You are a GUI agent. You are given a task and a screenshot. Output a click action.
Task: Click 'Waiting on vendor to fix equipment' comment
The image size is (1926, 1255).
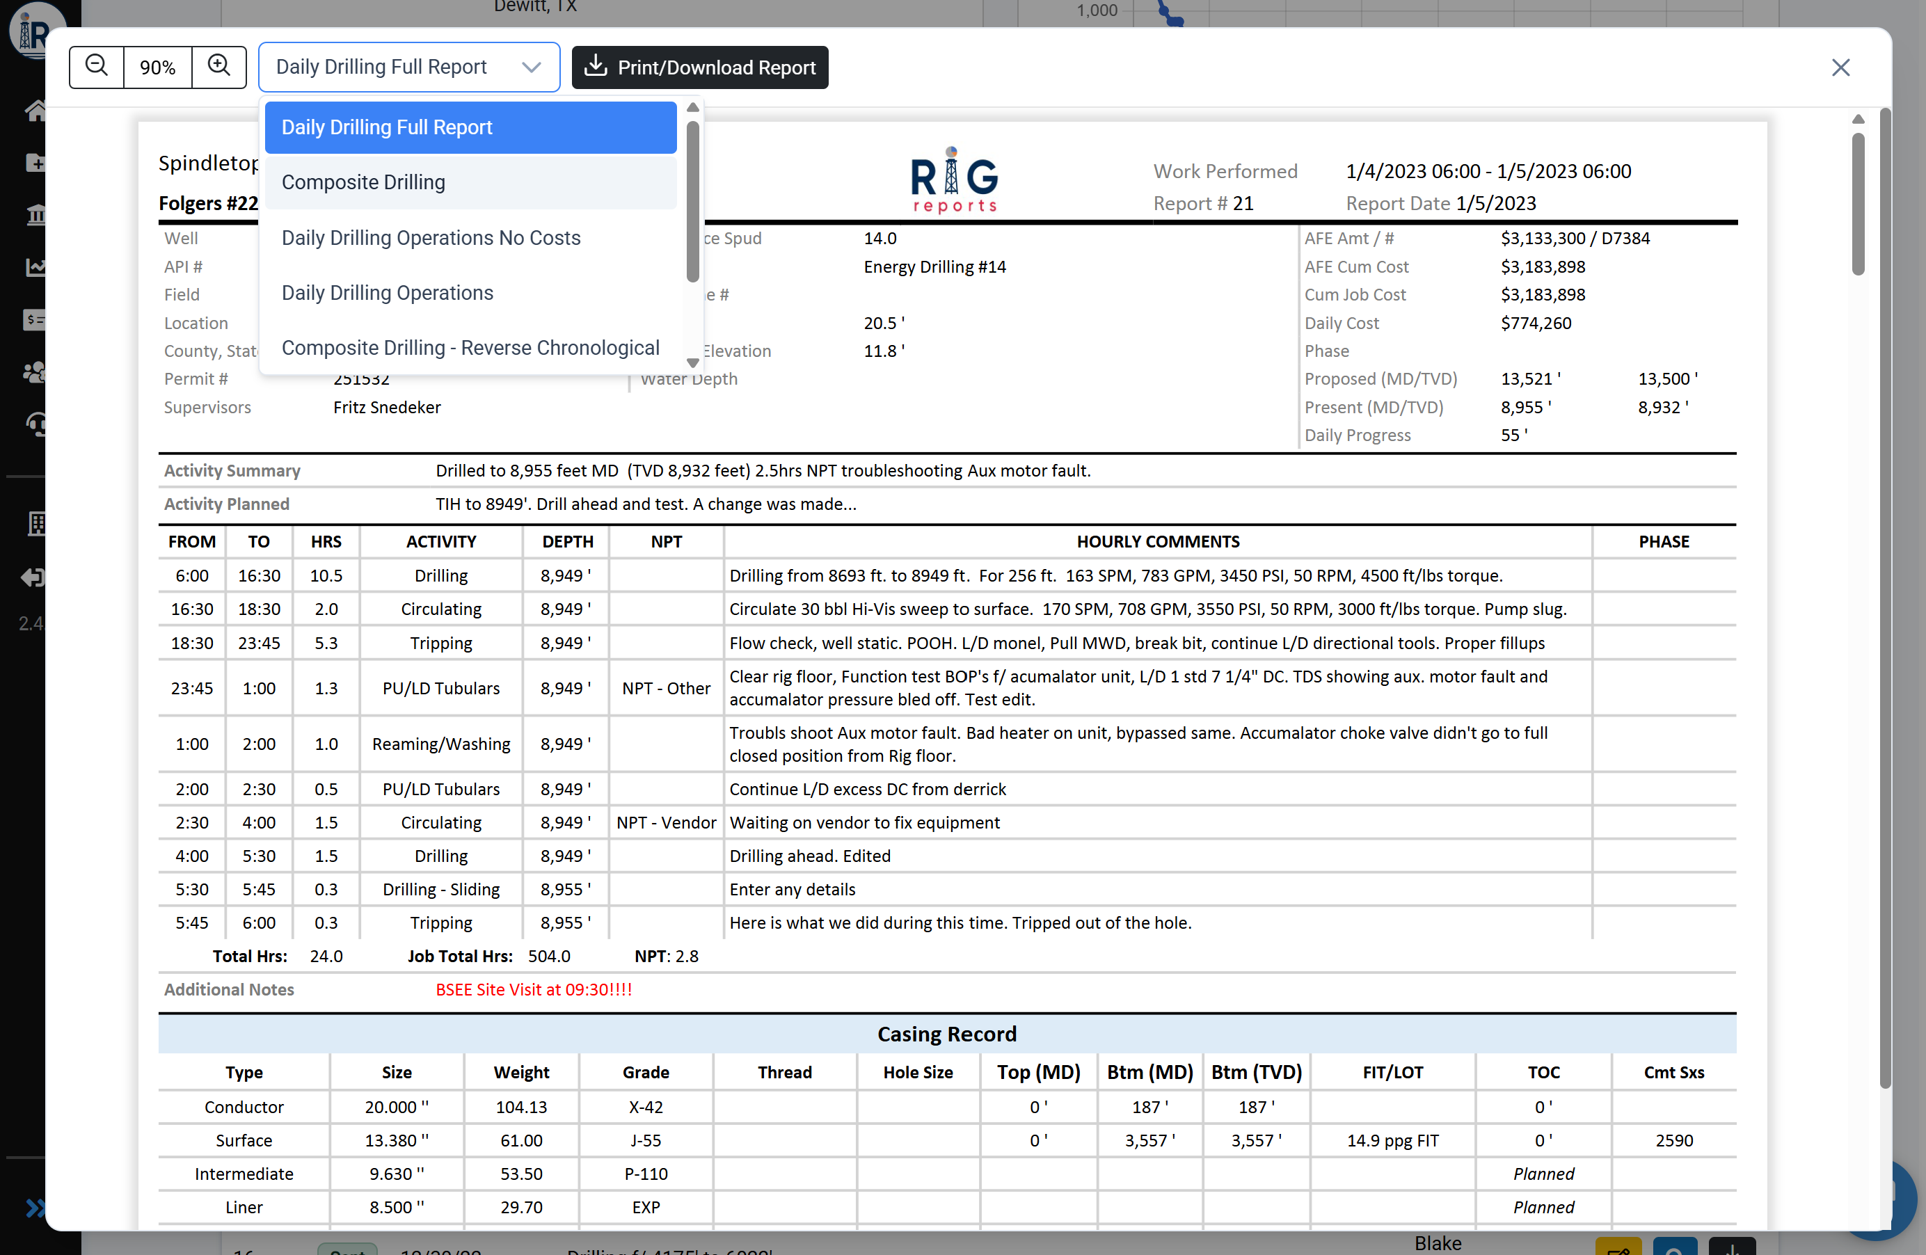point(864,822)
